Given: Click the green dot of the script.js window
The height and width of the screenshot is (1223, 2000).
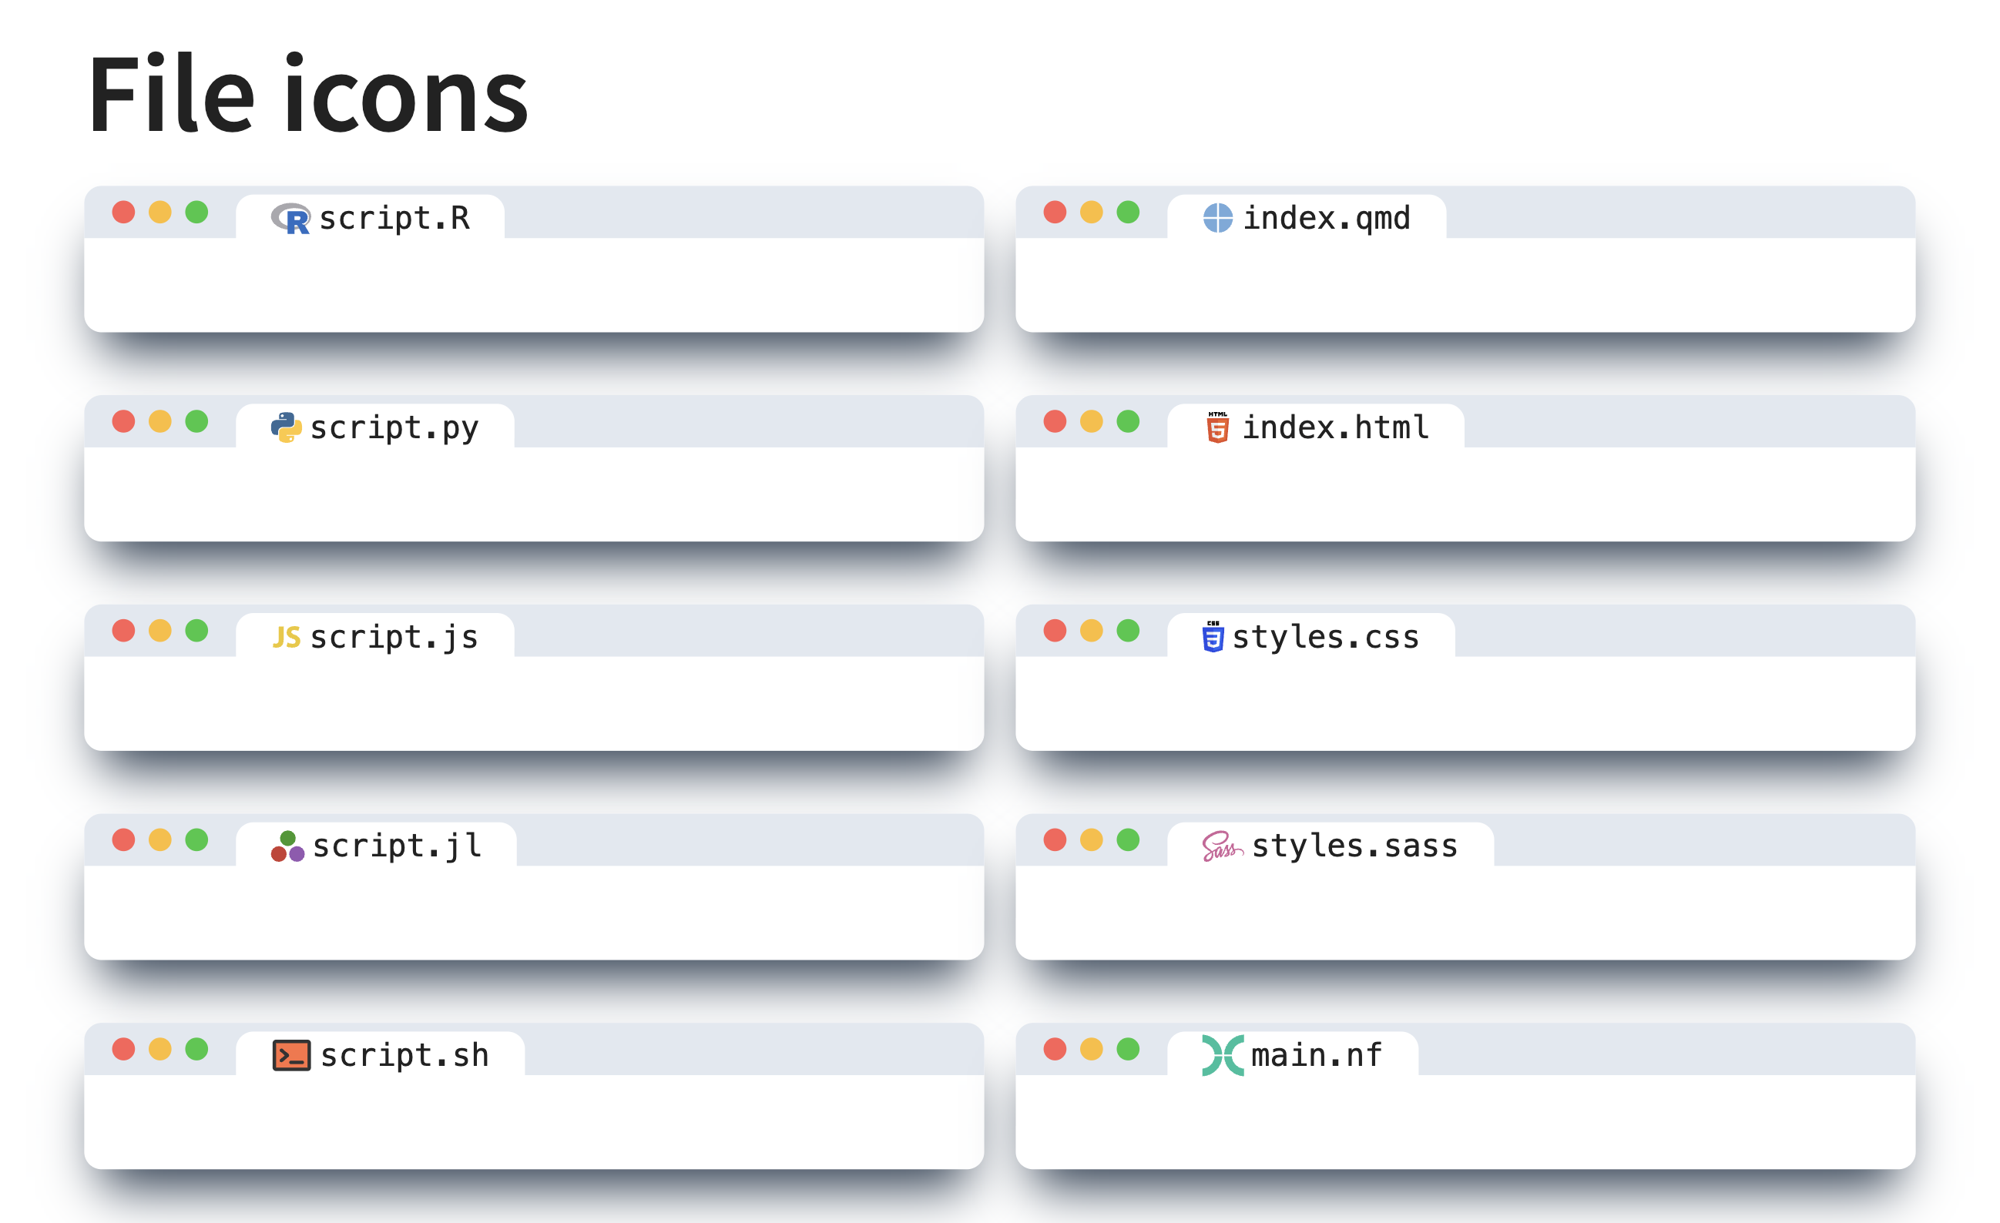Looking at the screenshot, I should pos(196,631).
